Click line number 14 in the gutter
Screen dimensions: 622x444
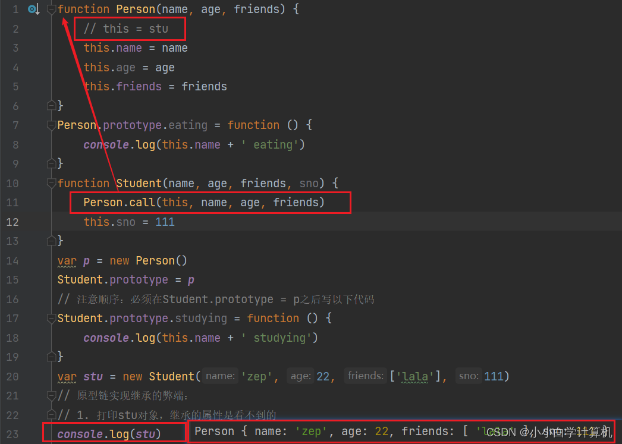pyautogui.click(x=12, y=260)
